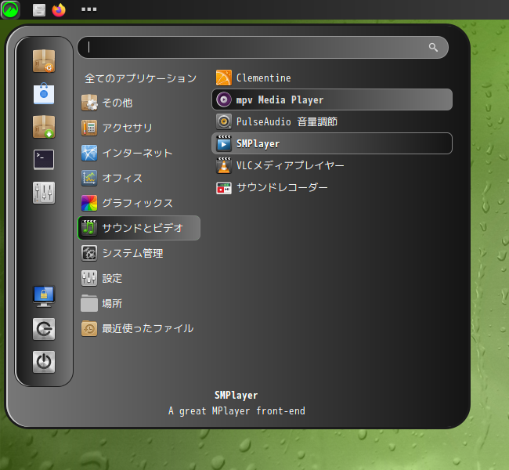Click the その他 category icon
The image size is (509, 470).
coord(89,103)
